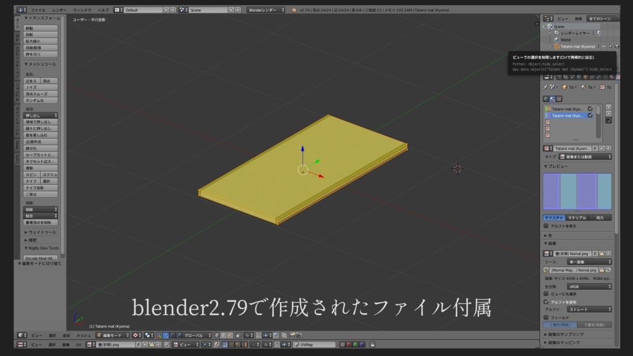Select 両方 preview mode
Screen dimensions: 633x356
(x=600, y=218)
